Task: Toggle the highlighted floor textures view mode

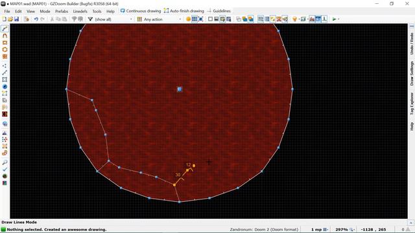Action: click(x=222, y=19)
